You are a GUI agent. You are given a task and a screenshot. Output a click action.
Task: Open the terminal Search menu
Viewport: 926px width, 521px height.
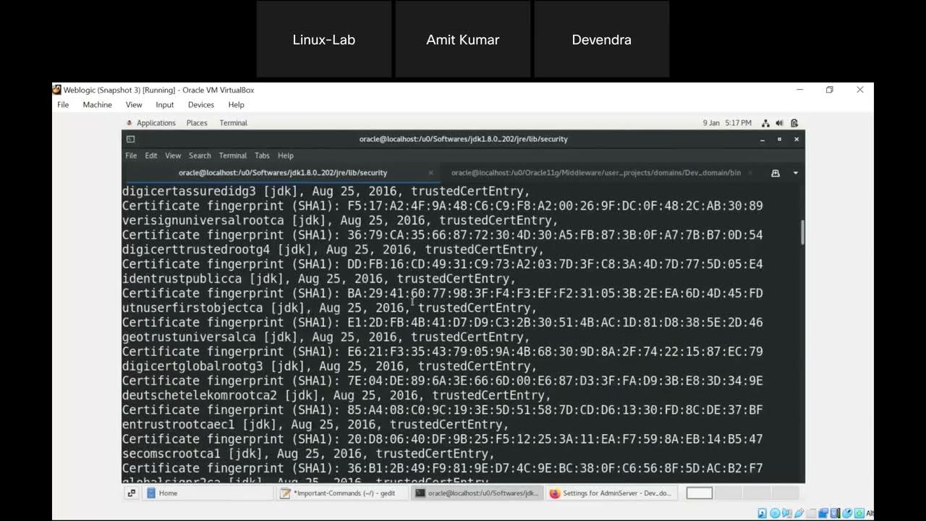pyautogui.click(x=200, y=156)
